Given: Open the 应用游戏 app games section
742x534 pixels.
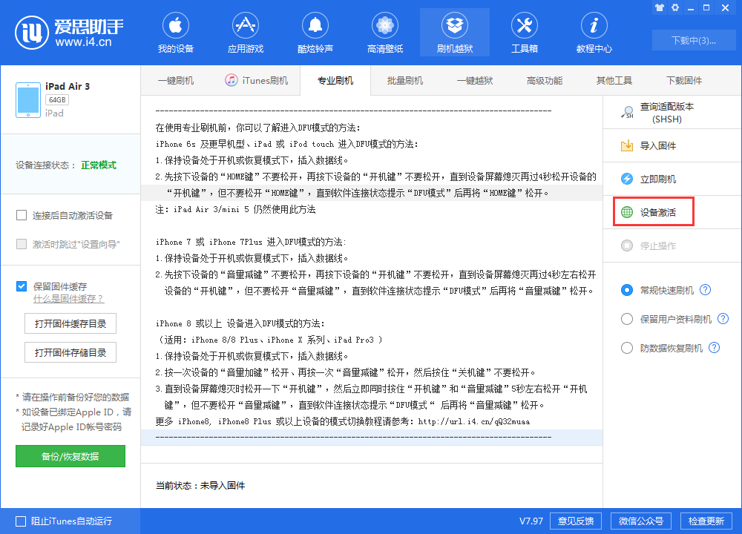Looking at the screenshot, I should pyautogui.click(x=245, y=32).
